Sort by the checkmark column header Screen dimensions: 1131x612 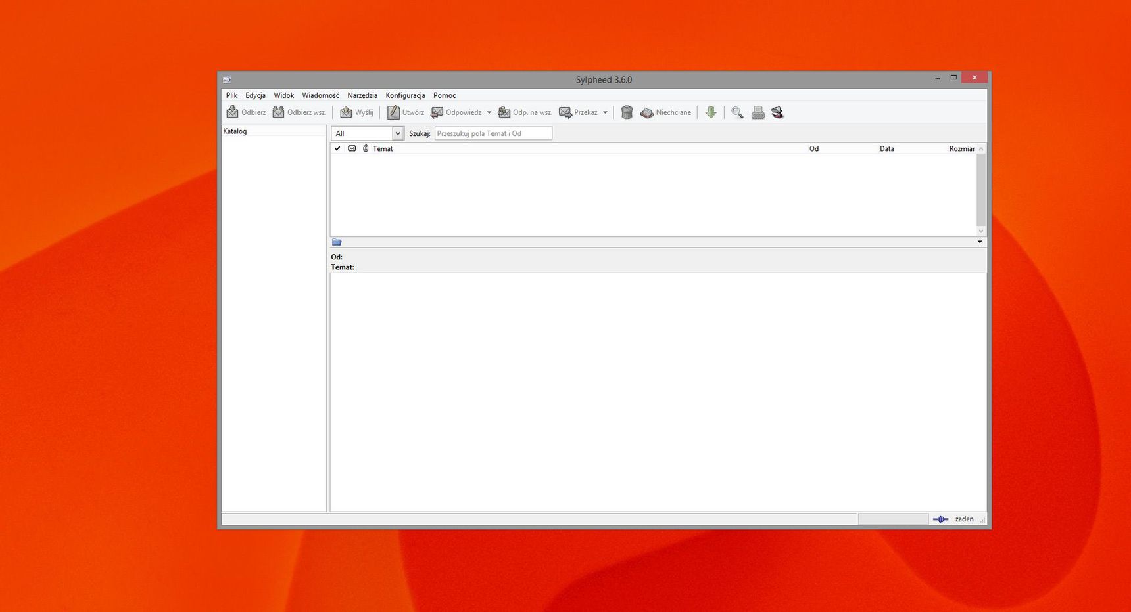pyautogui.click(x=337, y=148)
